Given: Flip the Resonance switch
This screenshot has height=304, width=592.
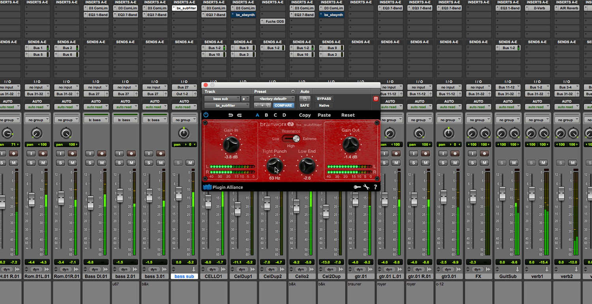Looking at the screenshot, I should pos(291,138).
